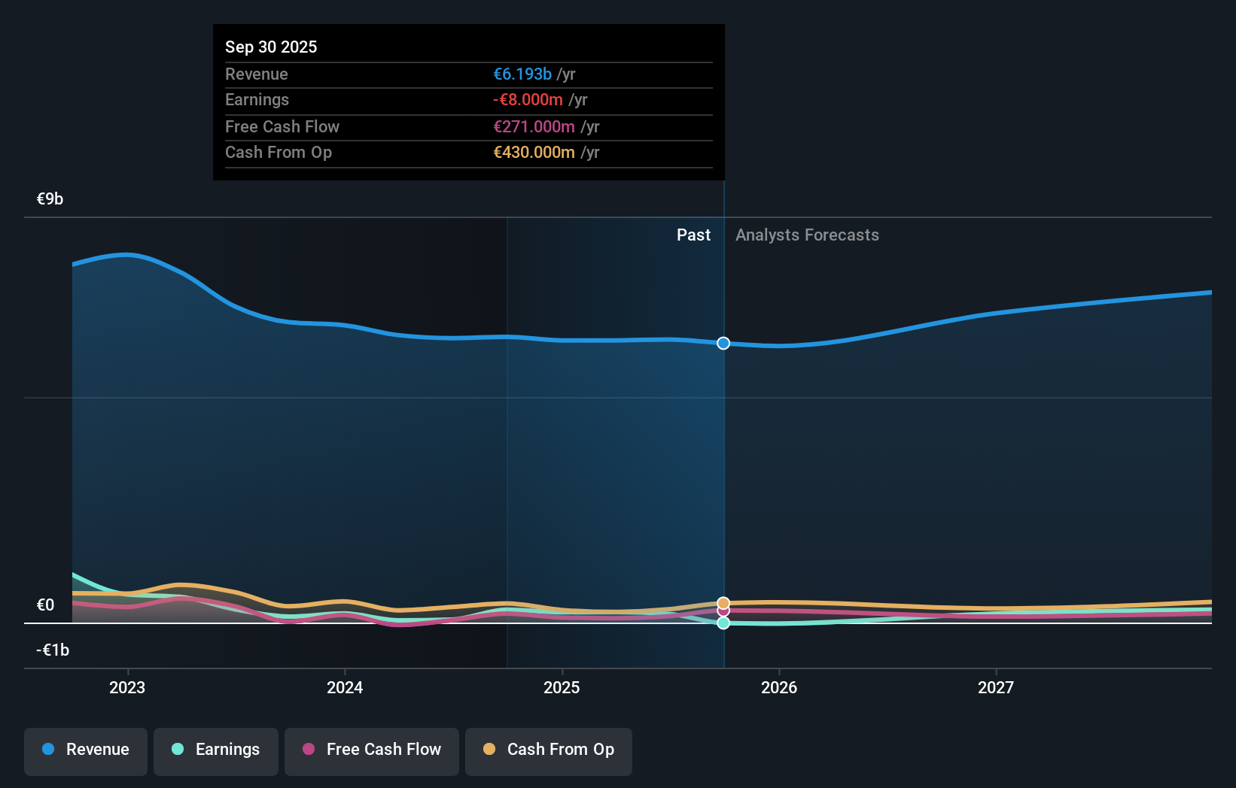
Task: Toggle the Earnings series in the legend
Action: pyautogui.click(x=216, y=751)
